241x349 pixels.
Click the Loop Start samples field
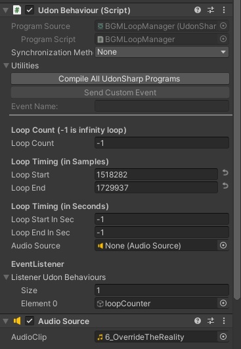(x=156, y=175)
